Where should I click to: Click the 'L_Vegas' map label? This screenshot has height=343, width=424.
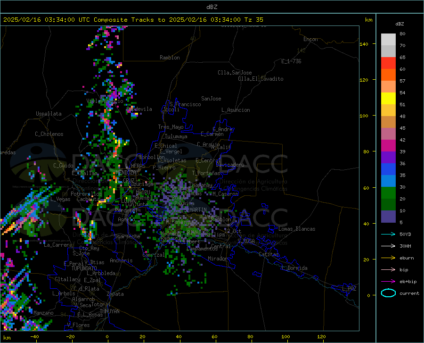[60, 199]
